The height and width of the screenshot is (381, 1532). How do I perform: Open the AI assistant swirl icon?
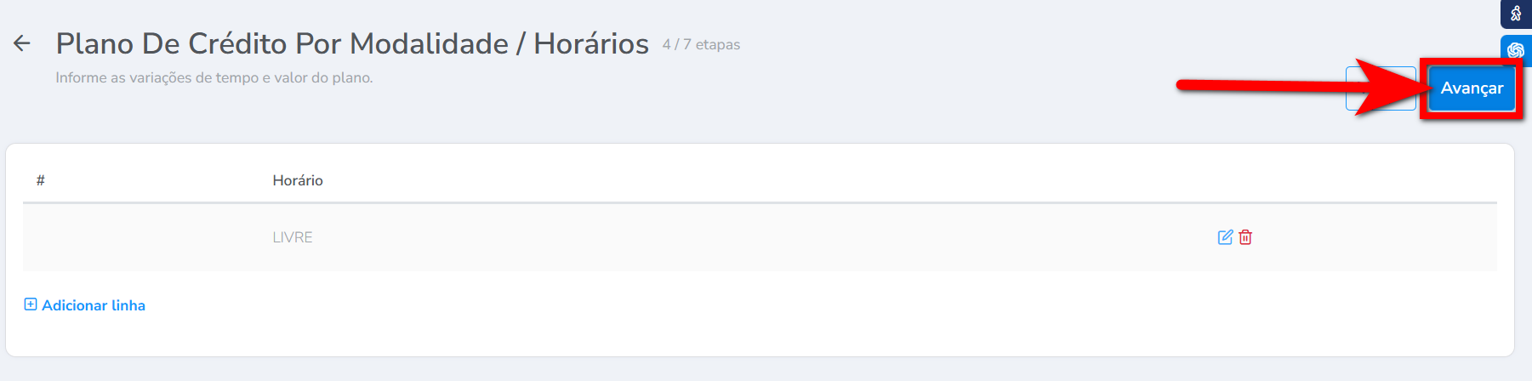click(x=1516, y=50)
